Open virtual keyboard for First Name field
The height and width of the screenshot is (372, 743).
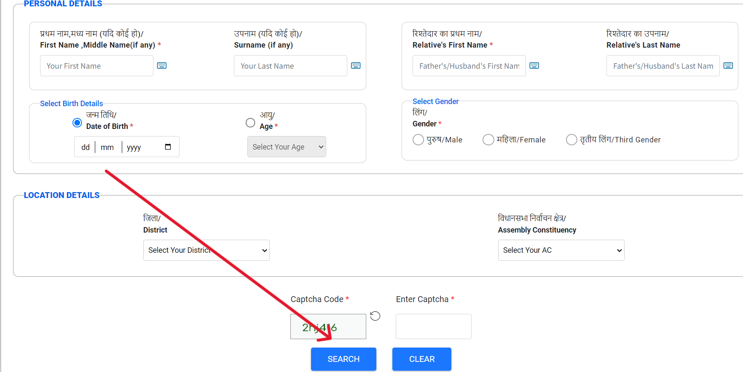point(162,66)
